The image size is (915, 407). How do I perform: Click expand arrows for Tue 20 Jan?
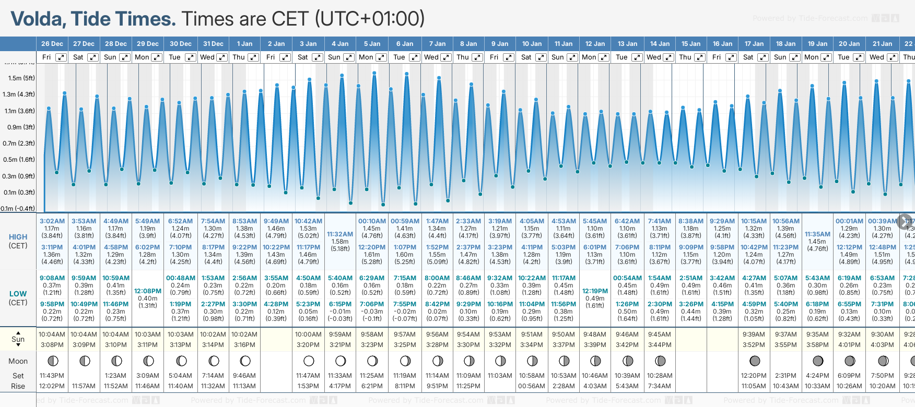[x=858, y=57]
